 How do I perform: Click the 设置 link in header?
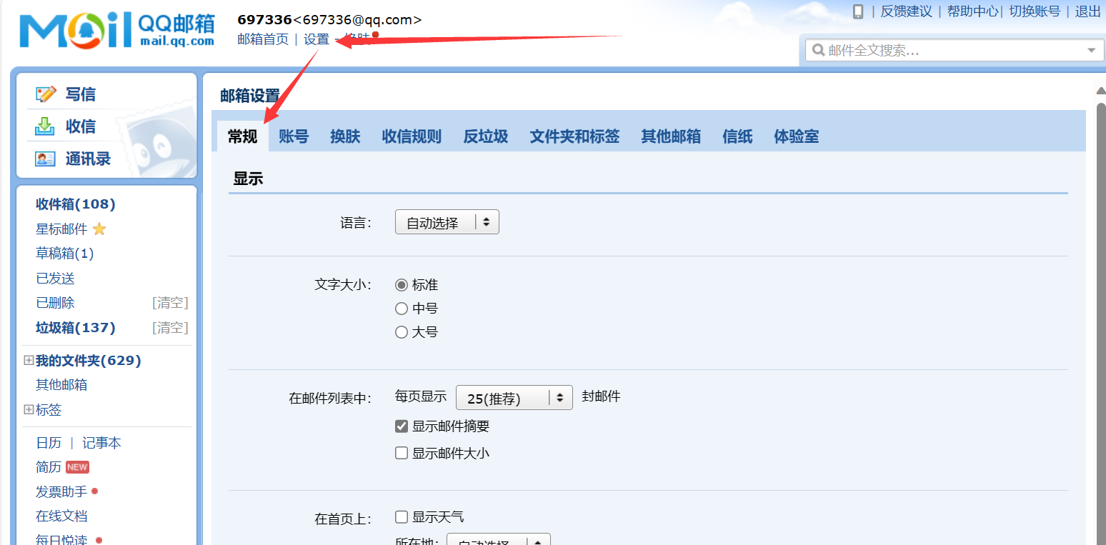point(317,39)
